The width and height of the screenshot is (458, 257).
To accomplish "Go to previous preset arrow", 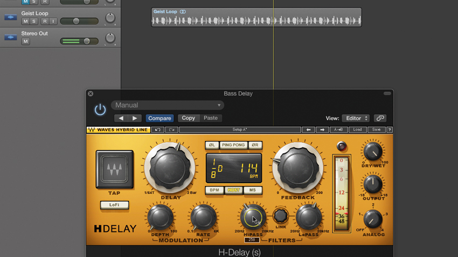I will [x=121, y=118].
